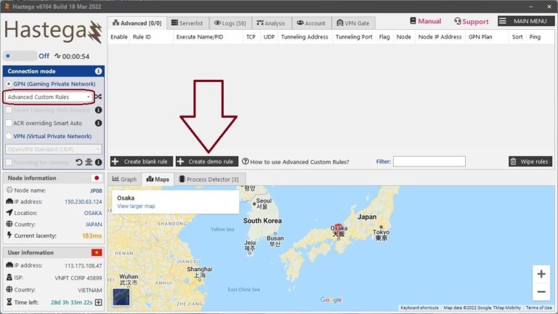Screen dimensions: 558x314
Task: Click the node name JP08 value
Action: [x=96, y=190]
